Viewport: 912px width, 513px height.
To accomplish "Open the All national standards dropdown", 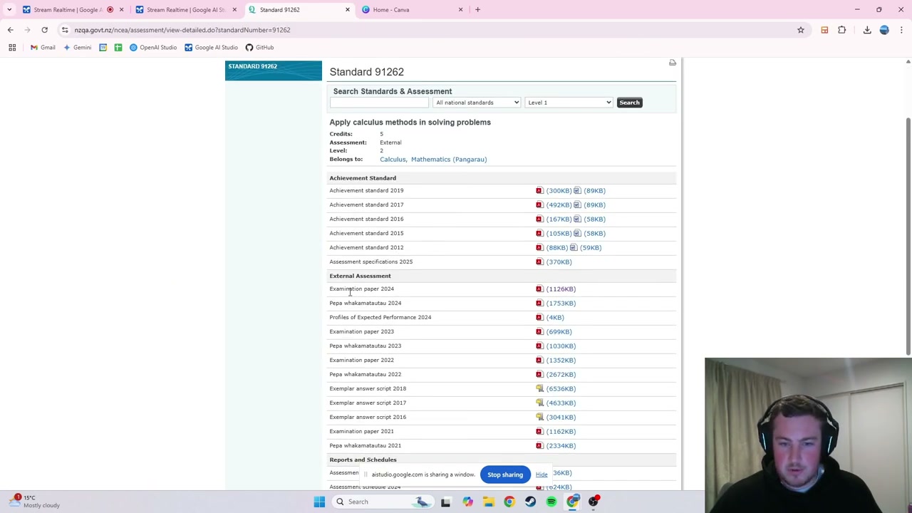I will pos(477,103).
